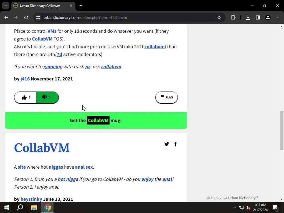Click the "© 1999-2024 Urban Dictionary" footer text

233,198
